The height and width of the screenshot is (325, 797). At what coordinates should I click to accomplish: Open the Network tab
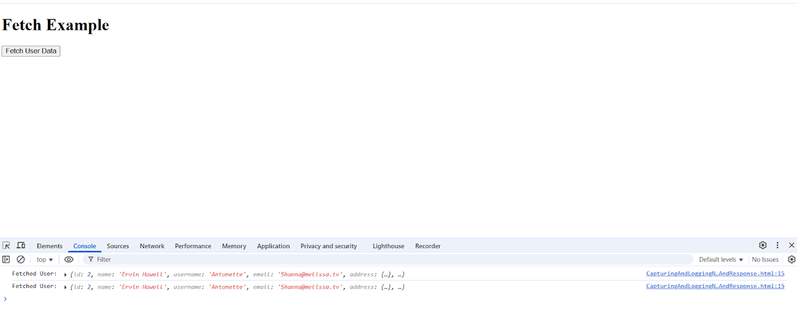152,246
